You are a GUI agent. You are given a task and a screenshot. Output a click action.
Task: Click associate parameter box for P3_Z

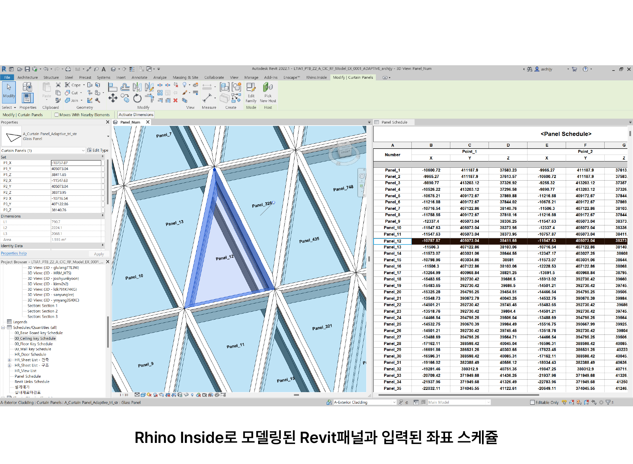[x=103, y=210]
